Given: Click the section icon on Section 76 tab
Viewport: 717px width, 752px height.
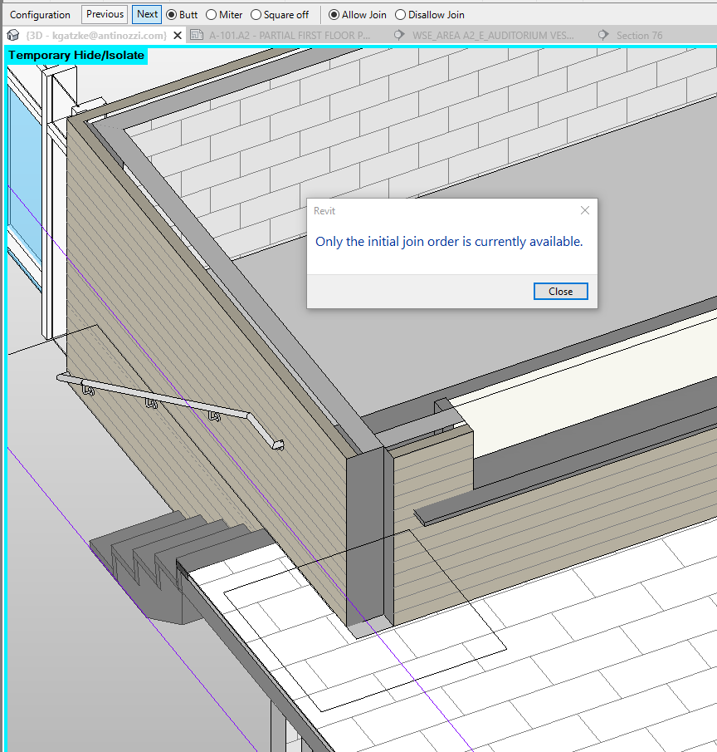Looking at the screenshot, I should tap(603, 35).
